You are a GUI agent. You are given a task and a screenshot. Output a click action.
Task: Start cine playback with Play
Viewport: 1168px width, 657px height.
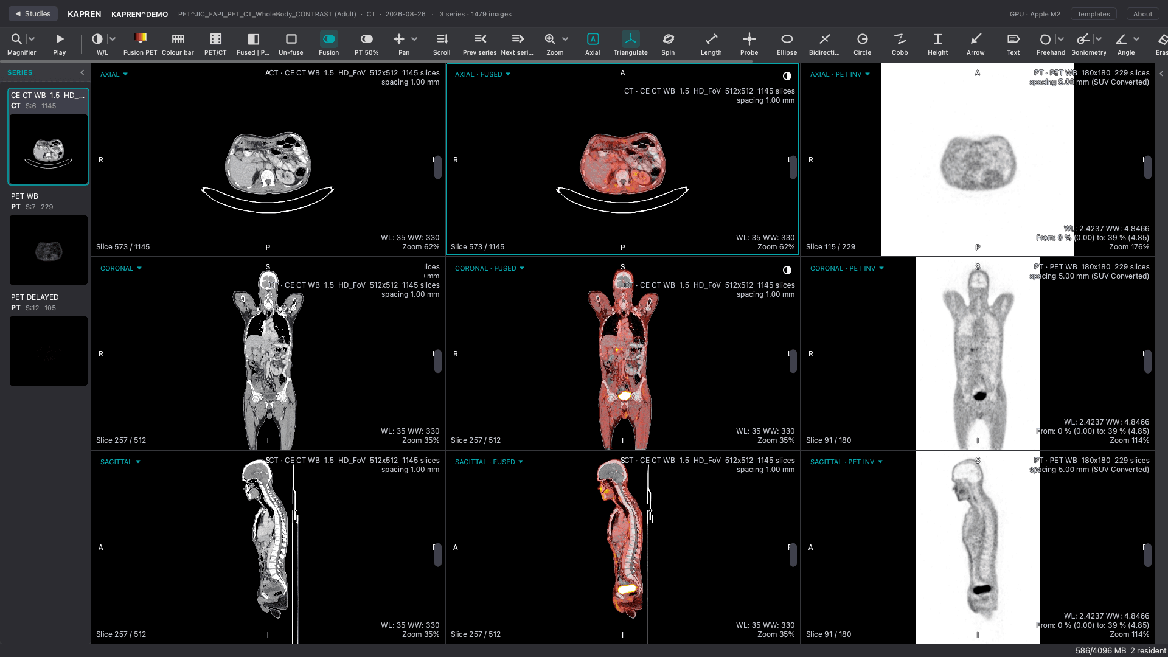coord(60,44)
